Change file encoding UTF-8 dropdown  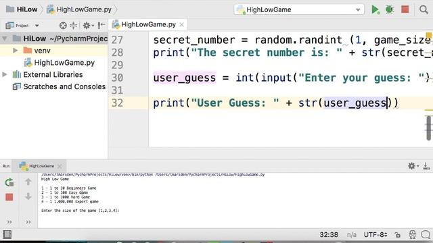pos(375,235)
